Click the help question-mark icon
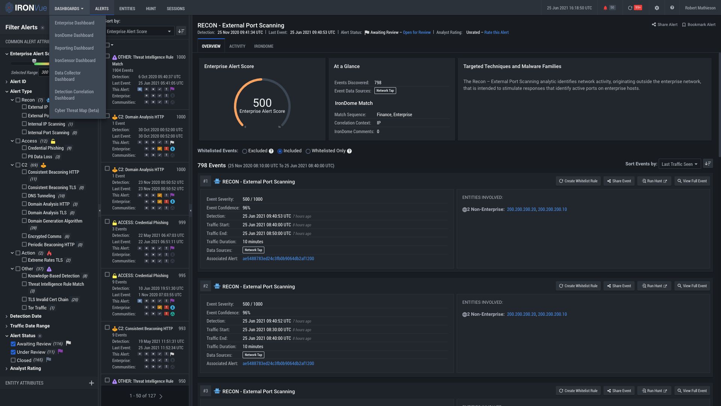 click(x=672, y=8)
